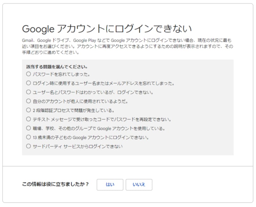Click the label text 'サードパーティ サービスからログインできない'

78,146
